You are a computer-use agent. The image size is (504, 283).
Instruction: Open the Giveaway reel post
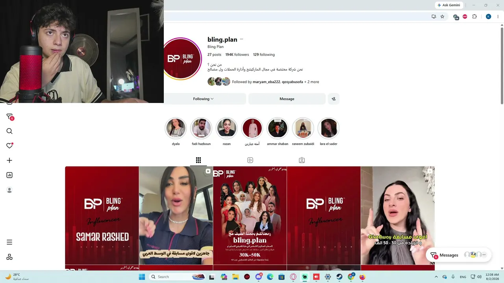398,215
